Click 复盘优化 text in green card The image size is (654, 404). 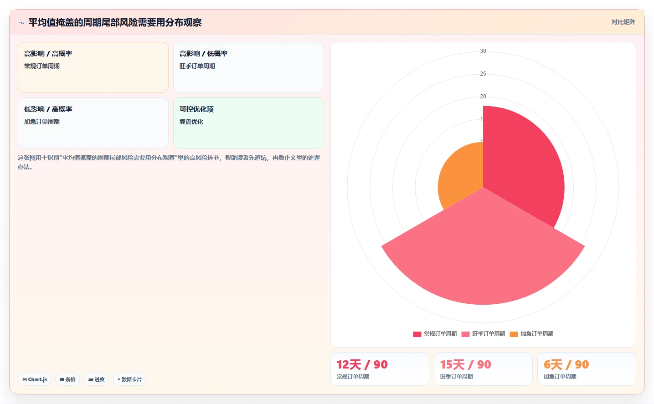191,122
